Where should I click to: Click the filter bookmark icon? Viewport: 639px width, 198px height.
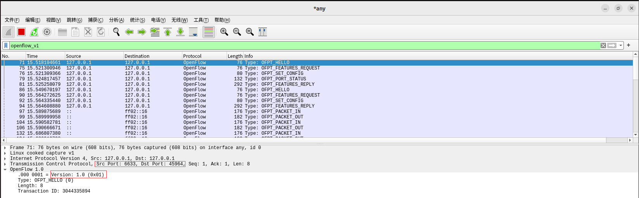(x=6, y=45)
